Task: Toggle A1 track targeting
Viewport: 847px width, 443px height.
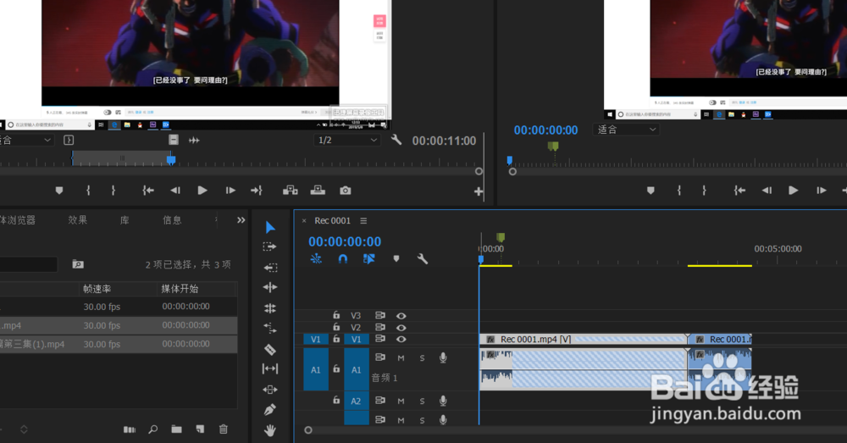Action: [357, 369]
